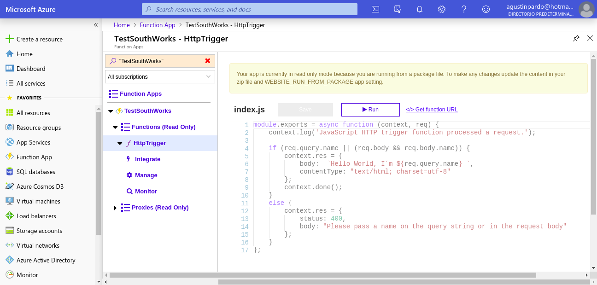The width and height of the screenshot is (597, 285).
Task: Open Monitor for the HttpTrigger function
Action: coord(146,191)
